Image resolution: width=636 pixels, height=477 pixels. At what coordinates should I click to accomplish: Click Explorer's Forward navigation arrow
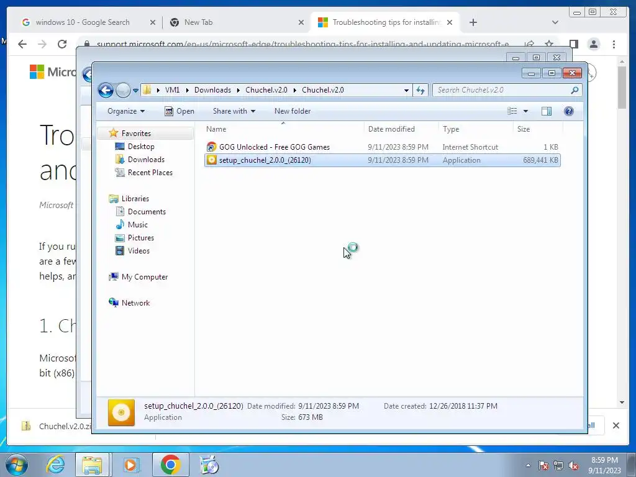[x=123, y=90]
